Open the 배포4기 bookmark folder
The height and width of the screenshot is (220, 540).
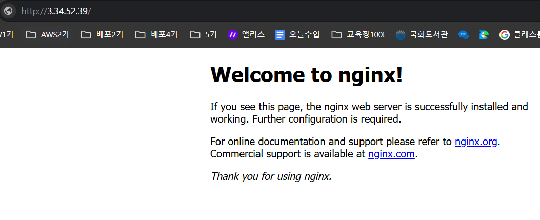pos(156,34)
